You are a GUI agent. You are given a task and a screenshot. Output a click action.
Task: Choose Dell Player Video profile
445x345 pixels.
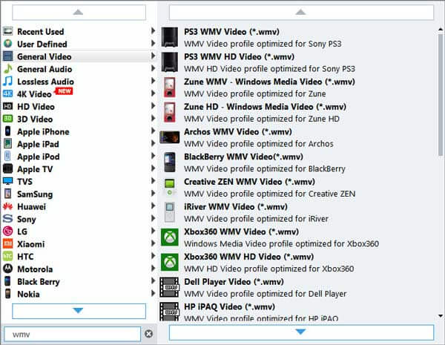click(x=297, y=287)
